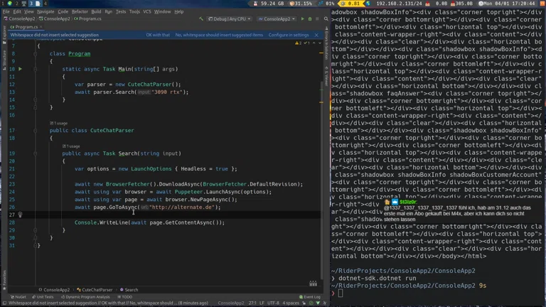Click the run gutter arrow beside Main

coord(20,69)
